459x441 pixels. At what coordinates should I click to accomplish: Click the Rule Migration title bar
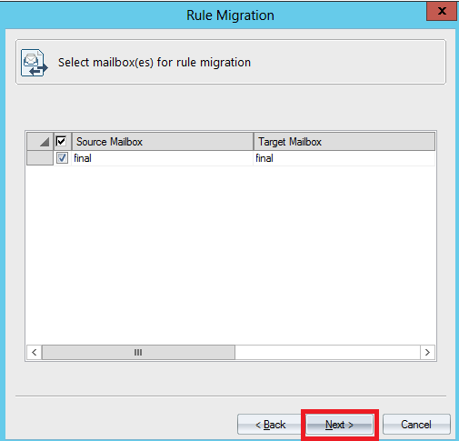click(x=230, y=15)
